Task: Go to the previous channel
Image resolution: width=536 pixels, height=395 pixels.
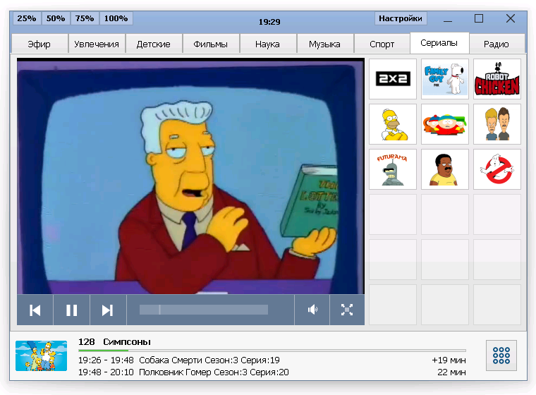Action: tap(35, 310)
